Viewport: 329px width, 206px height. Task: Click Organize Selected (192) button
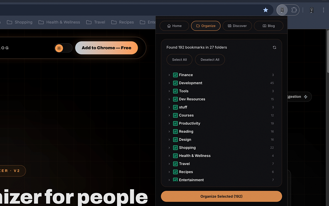[221, 196]
